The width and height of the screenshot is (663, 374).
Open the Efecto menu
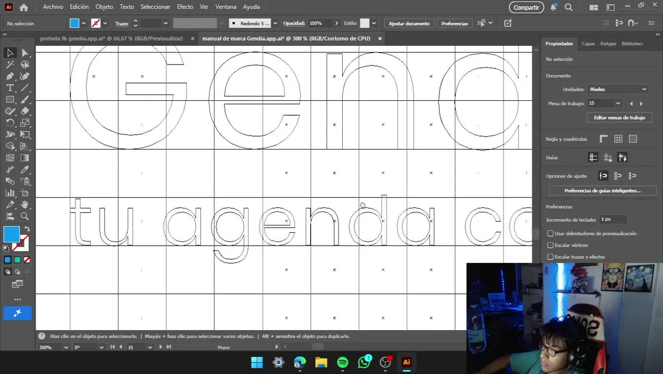tap(185, 7)
